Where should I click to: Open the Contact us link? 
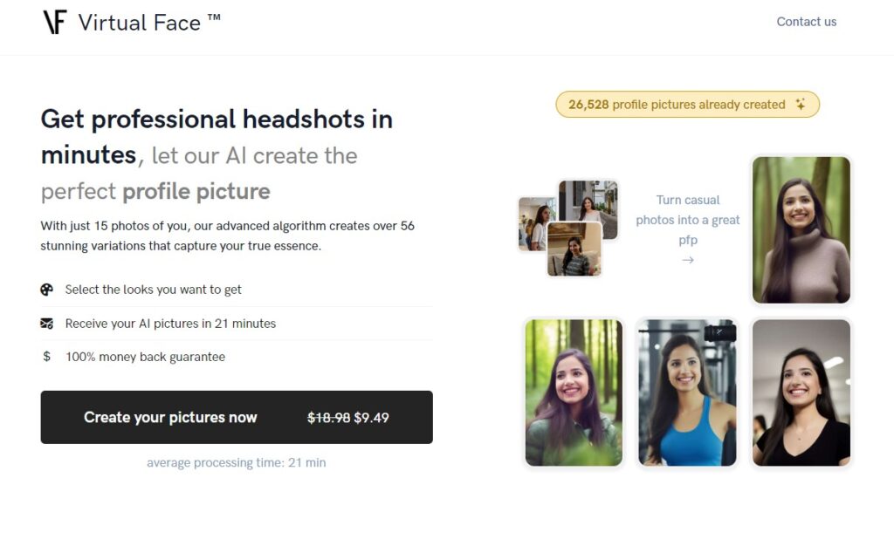point(806,22)
